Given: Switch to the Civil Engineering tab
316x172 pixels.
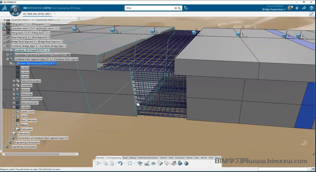Looking at the screenshot, I should point(113,158).
